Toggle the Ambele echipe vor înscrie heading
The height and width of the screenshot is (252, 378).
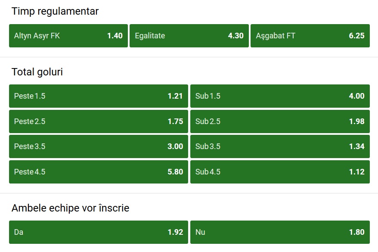[x=71, y=208]
